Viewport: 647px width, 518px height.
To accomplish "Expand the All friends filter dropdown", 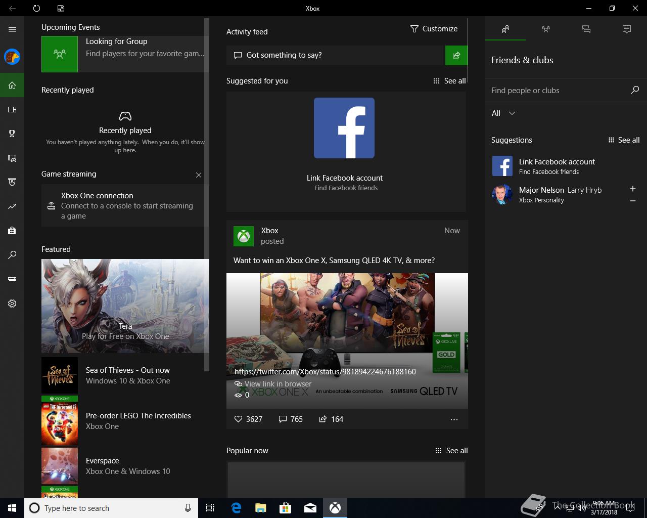I will coord(503,113).
